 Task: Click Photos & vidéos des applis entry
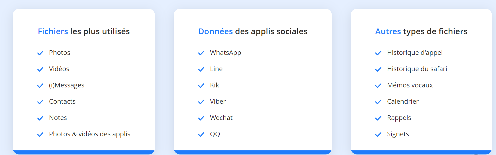coord(90,134)
